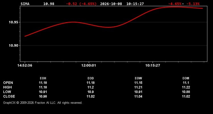
Task: Click the EOH open value 11.18
Action: point(43,83)
